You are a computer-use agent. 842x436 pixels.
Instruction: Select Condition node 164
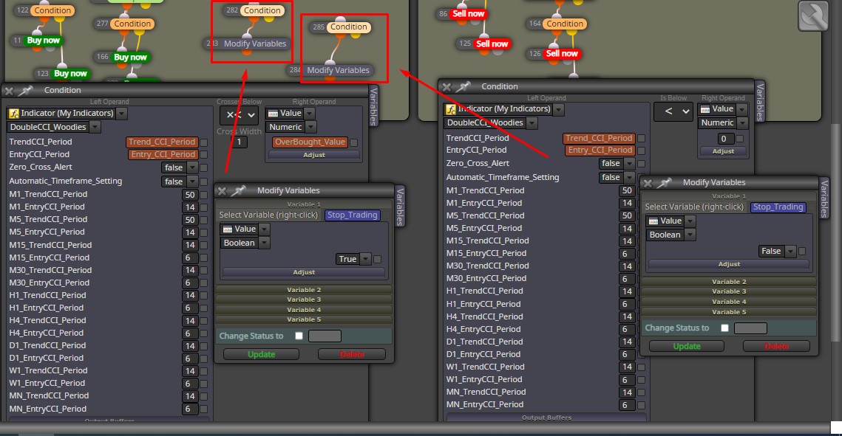point(564,24)
